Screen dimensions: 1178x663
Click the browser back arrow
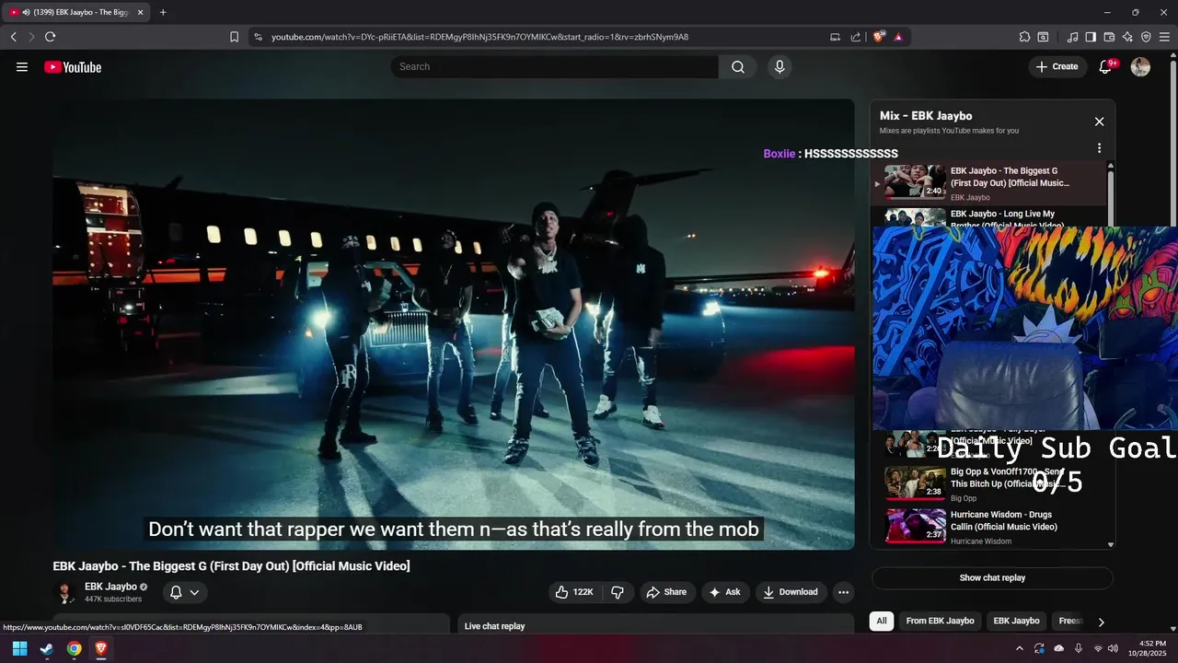point(14,37)
